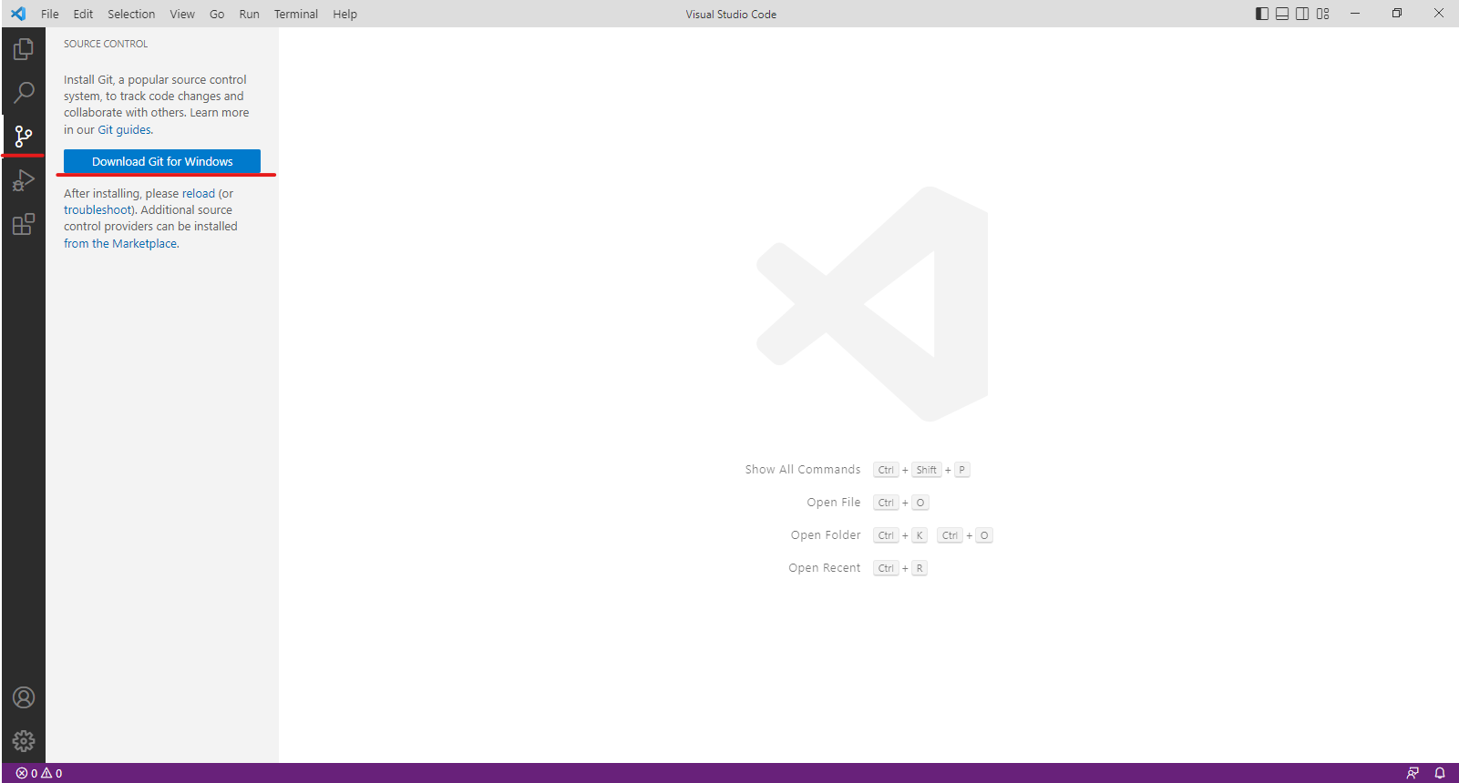The width and height of the screenshot is (1459, 783).
Task: Open the feedback icon in status bar
Action: point(1413,773)
